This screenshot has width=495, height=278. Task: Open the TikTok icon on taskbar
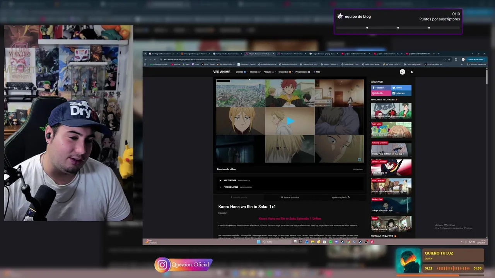pos(372,242)
